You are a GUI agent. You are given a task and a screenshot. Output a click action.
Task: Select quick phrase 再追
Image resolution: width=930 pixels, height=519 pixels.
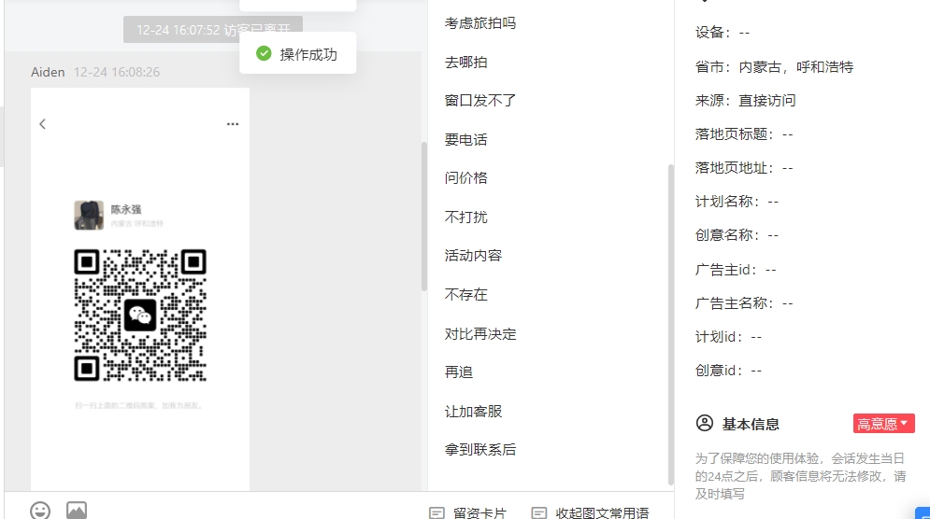[x=459, y=372]
